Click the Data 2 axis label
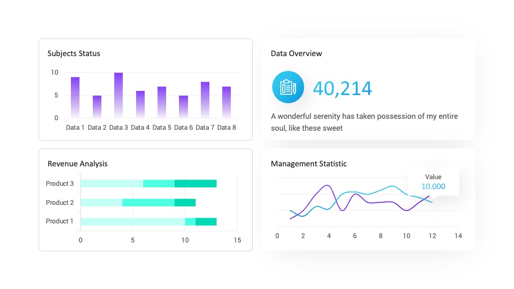The image size is (514, 289). [97, 128]
